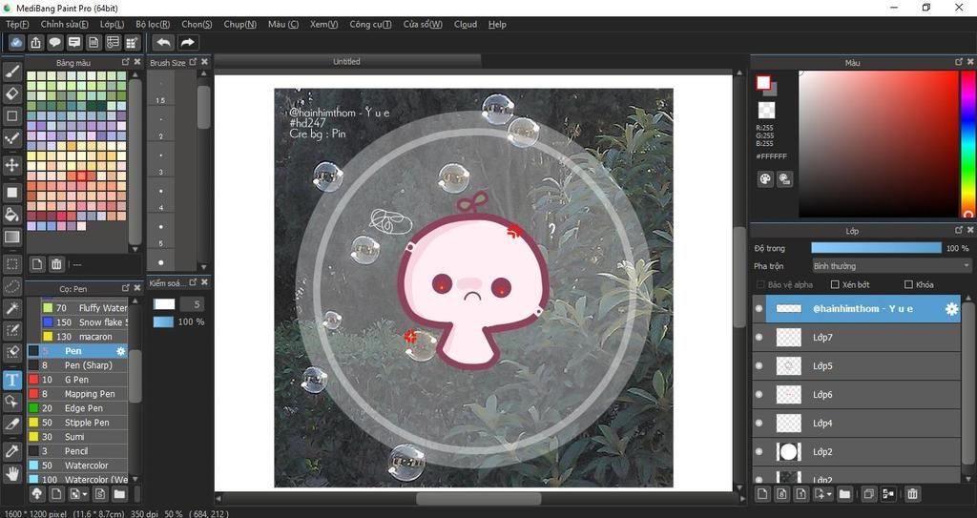Select the Select Eraser tool
Viewport: 977px width, 518px height.
click(11, 352)
